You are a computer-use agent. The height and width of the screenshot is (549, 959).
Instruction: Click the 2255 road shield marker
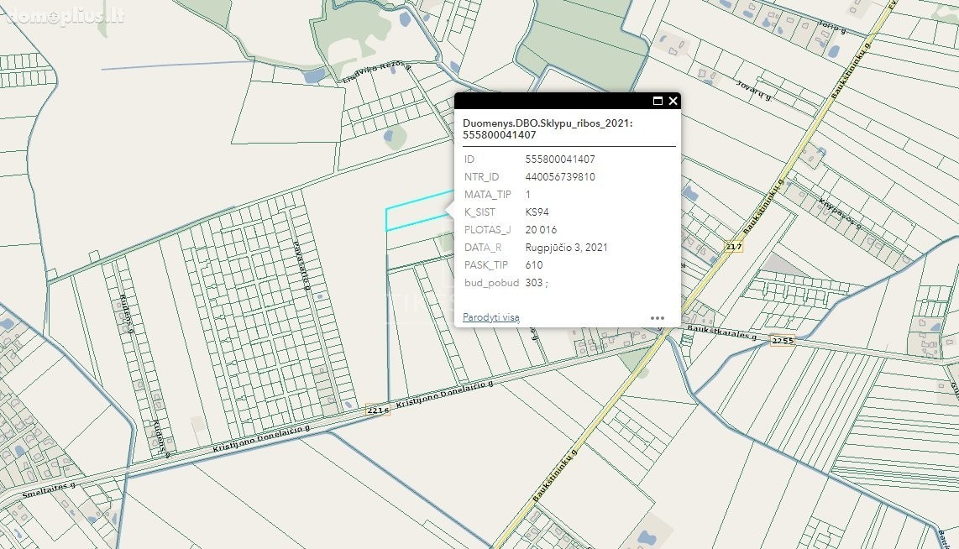tap(782, 340)
